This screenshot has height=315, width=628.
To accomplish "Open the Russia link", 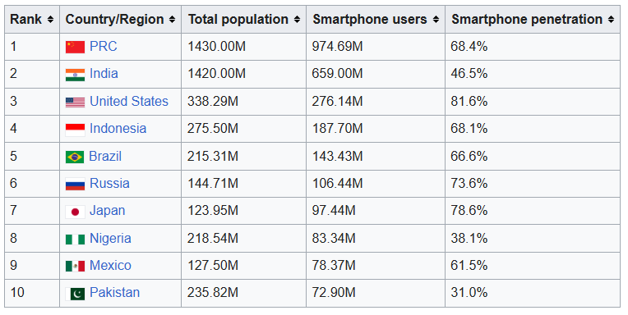I will (x=110, y=183).
